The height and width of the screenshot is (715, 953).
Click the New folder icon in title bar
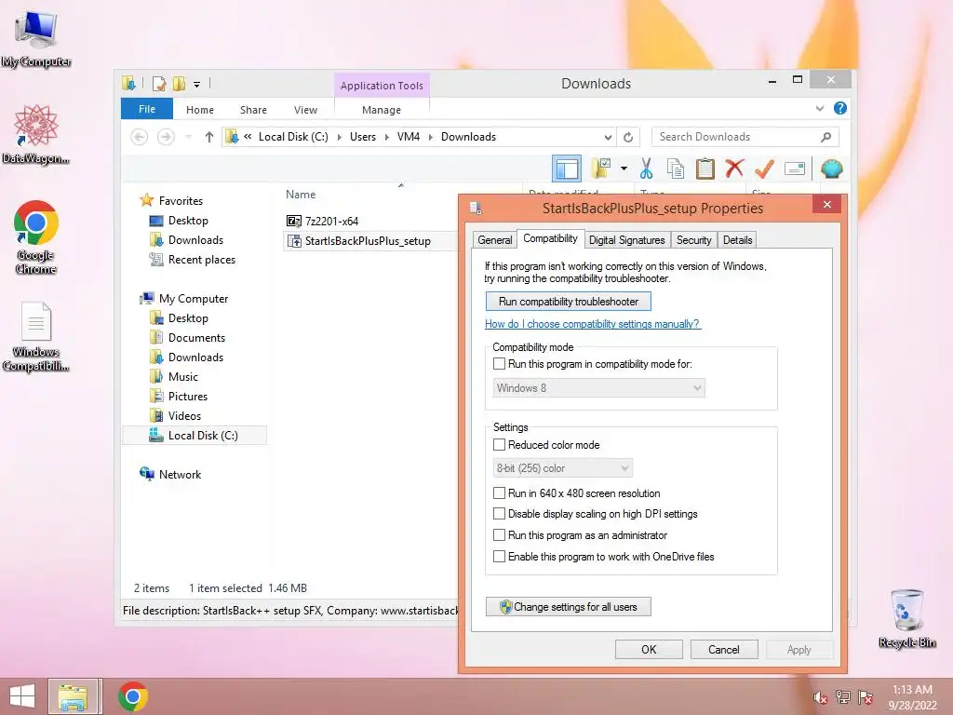click(179, 83)
